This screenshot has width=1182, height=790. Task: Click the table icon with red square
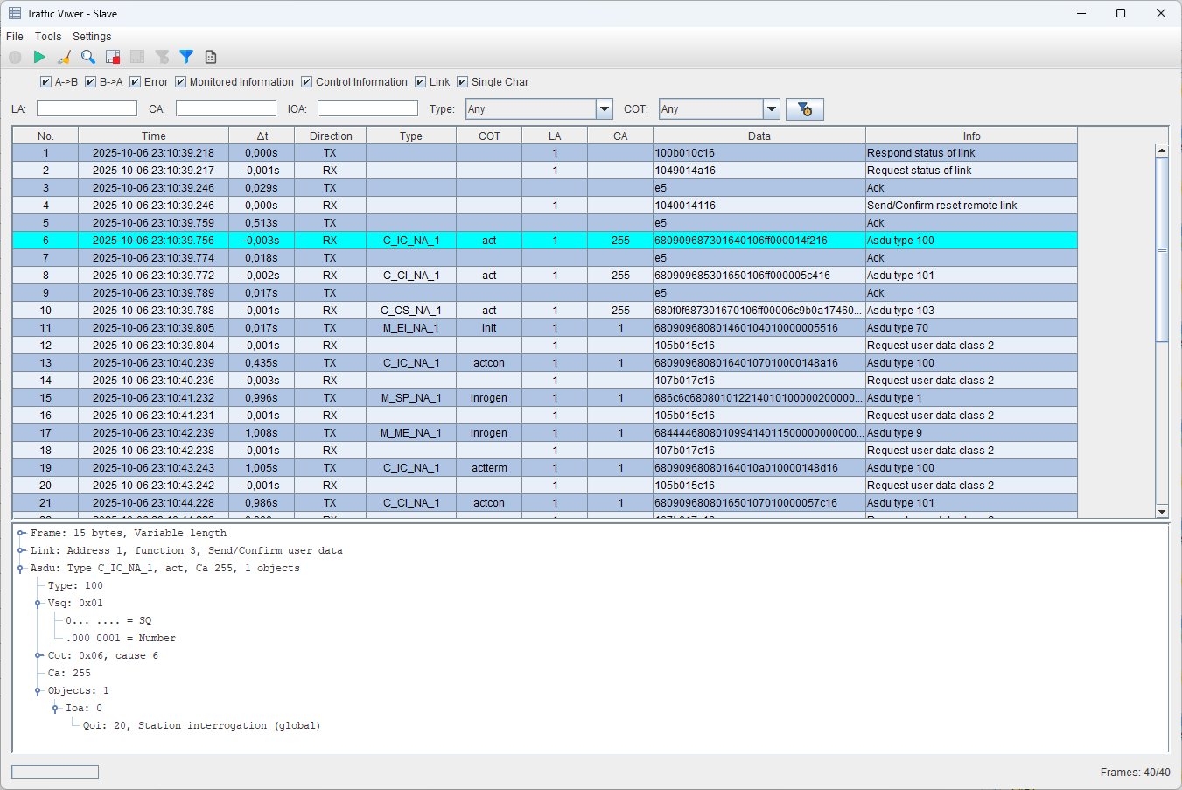113,57
